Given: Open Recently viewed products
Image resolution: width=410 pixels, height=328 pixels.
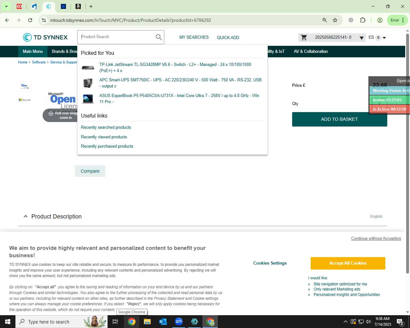Looking at the screenshot, I should (x=104, y=137).
